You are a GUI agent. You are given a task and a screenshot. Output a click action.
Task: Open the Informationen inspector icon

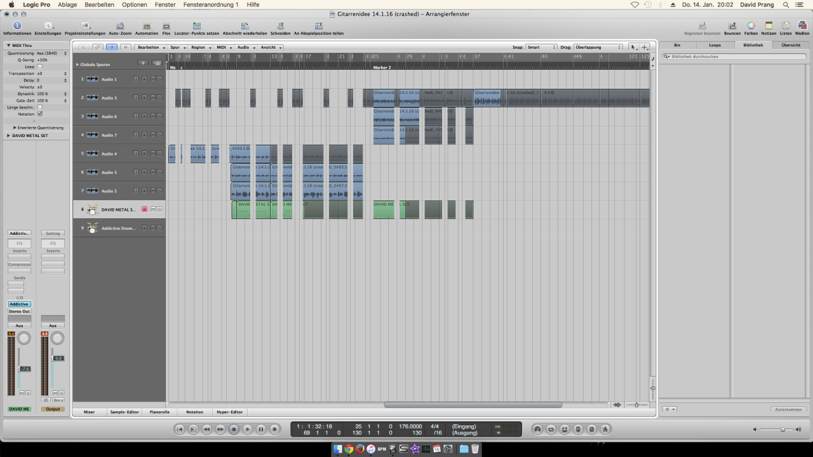tap(17, 26)
